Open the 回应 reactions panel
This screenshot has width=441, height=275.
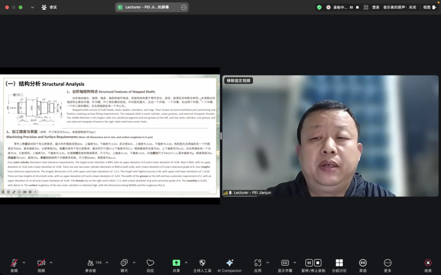pos(150,263)
